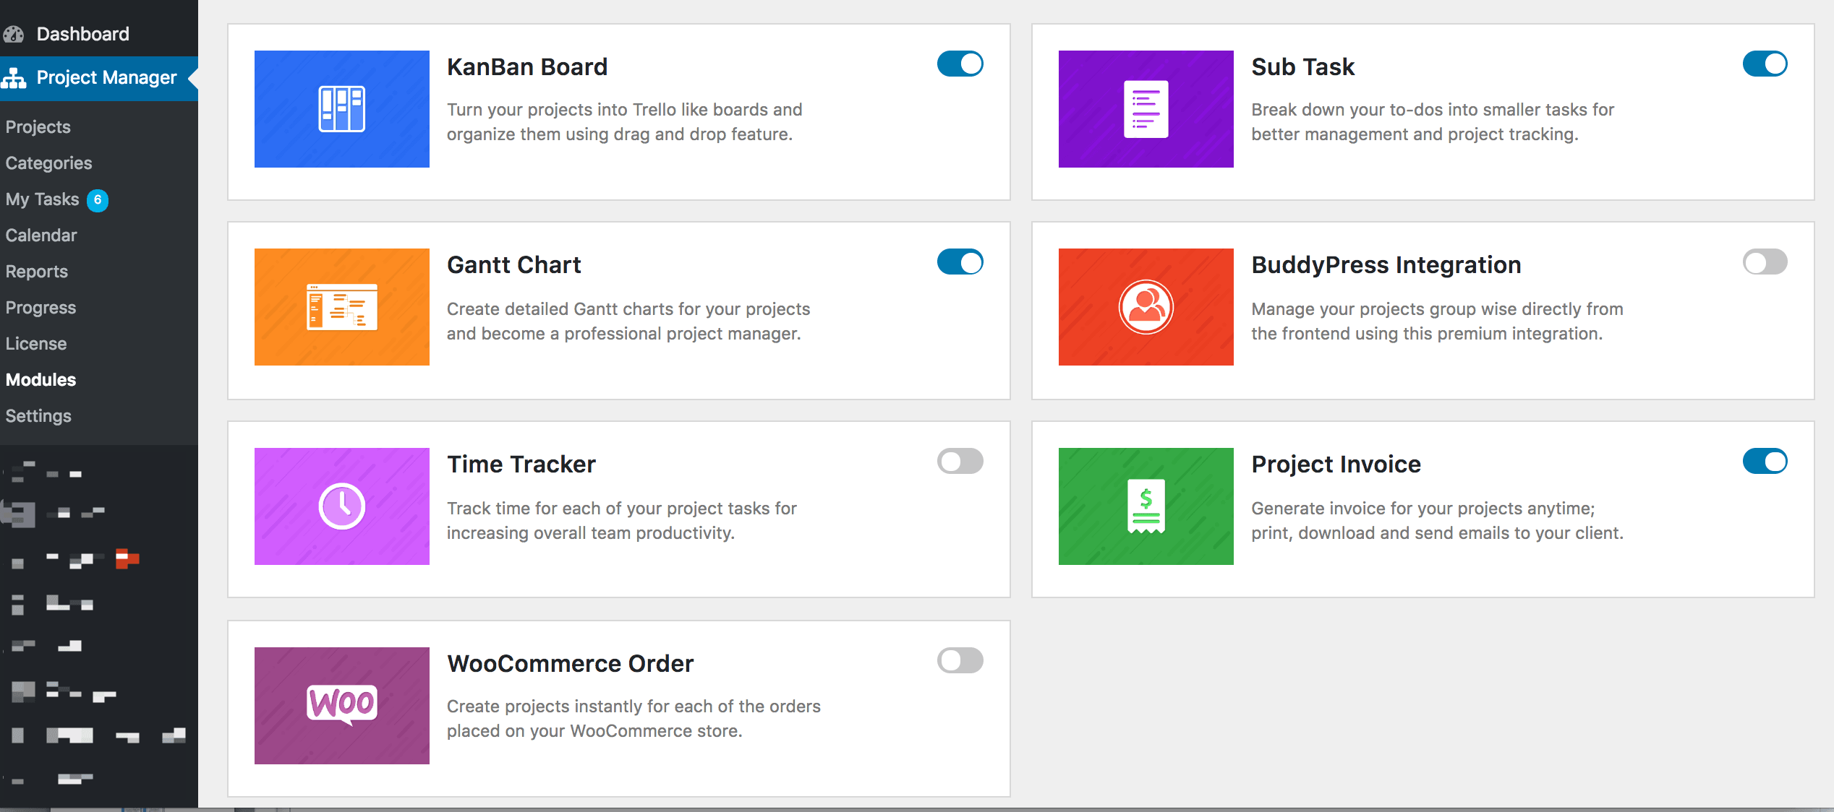
Task: Click the Dashboard gauge icon in sidebar
Action: tap(13, 34)
